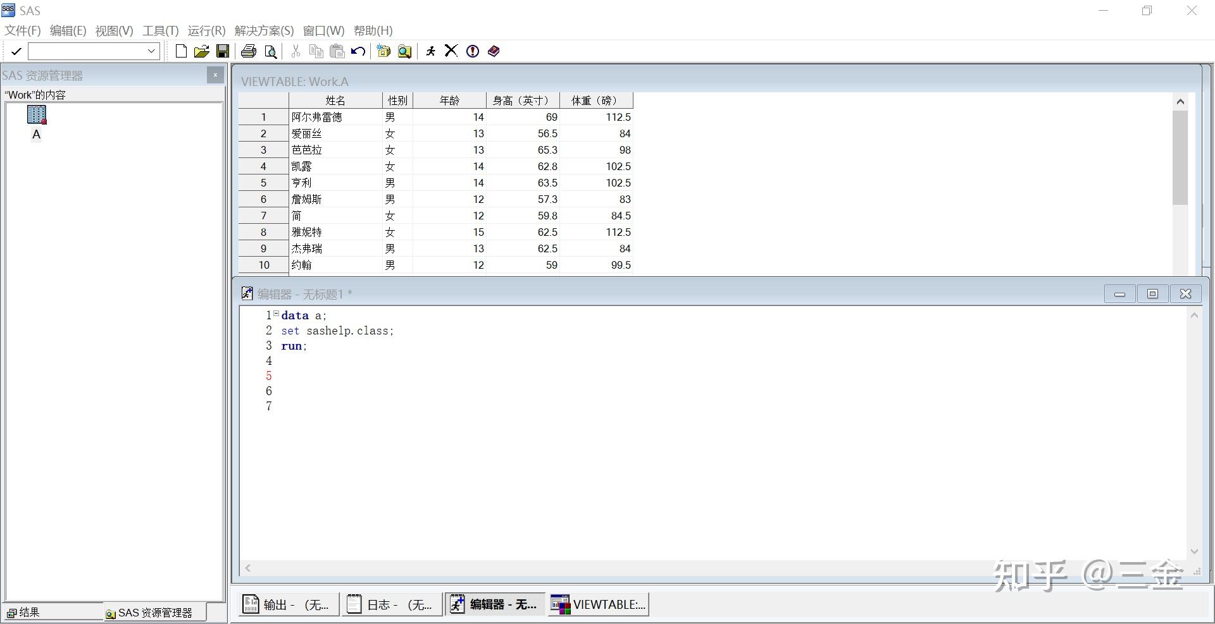Open the 运行(R) menu

(x=206, y=30)
